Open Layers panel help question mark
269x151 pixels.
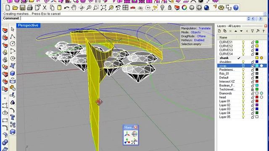click(x=264, y=31)
